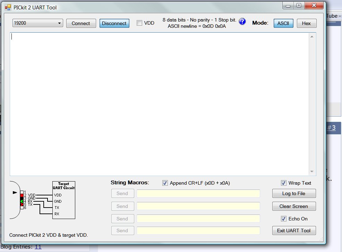342x252 pixels.
Task: Focus the second string macro input field
Action: click(198, 206)
